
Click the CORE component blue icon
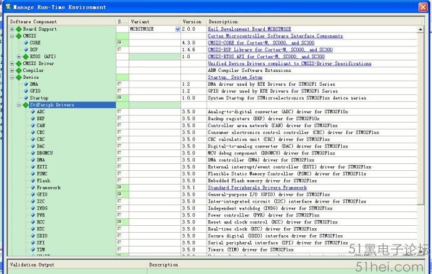[x=26, y=43]
